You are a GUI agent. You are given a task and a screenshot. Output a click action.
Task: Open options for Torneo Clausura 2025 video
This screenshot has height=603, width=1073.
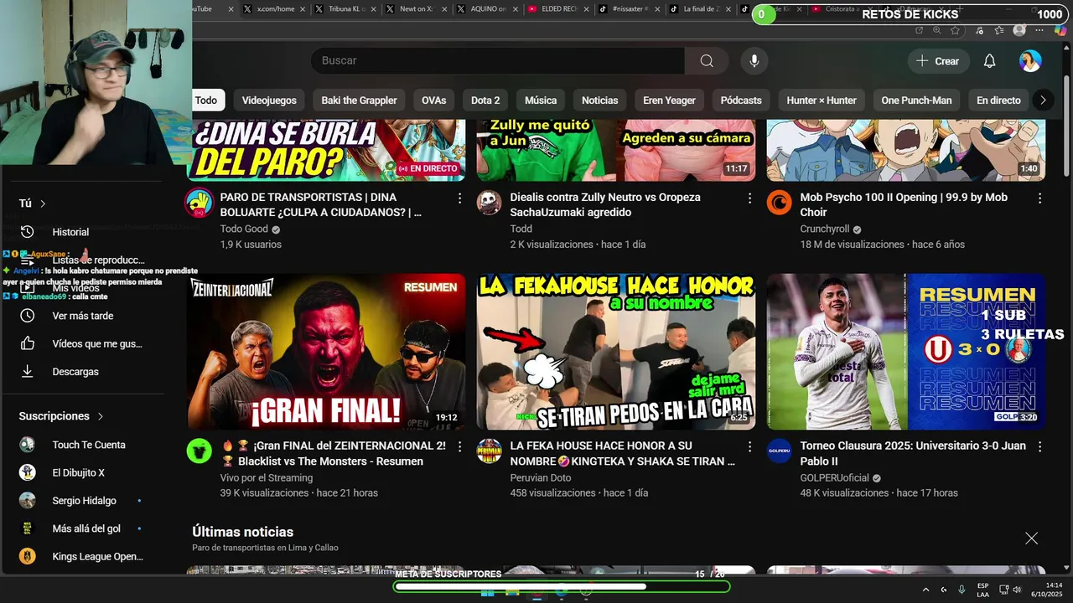(1039, 447)
